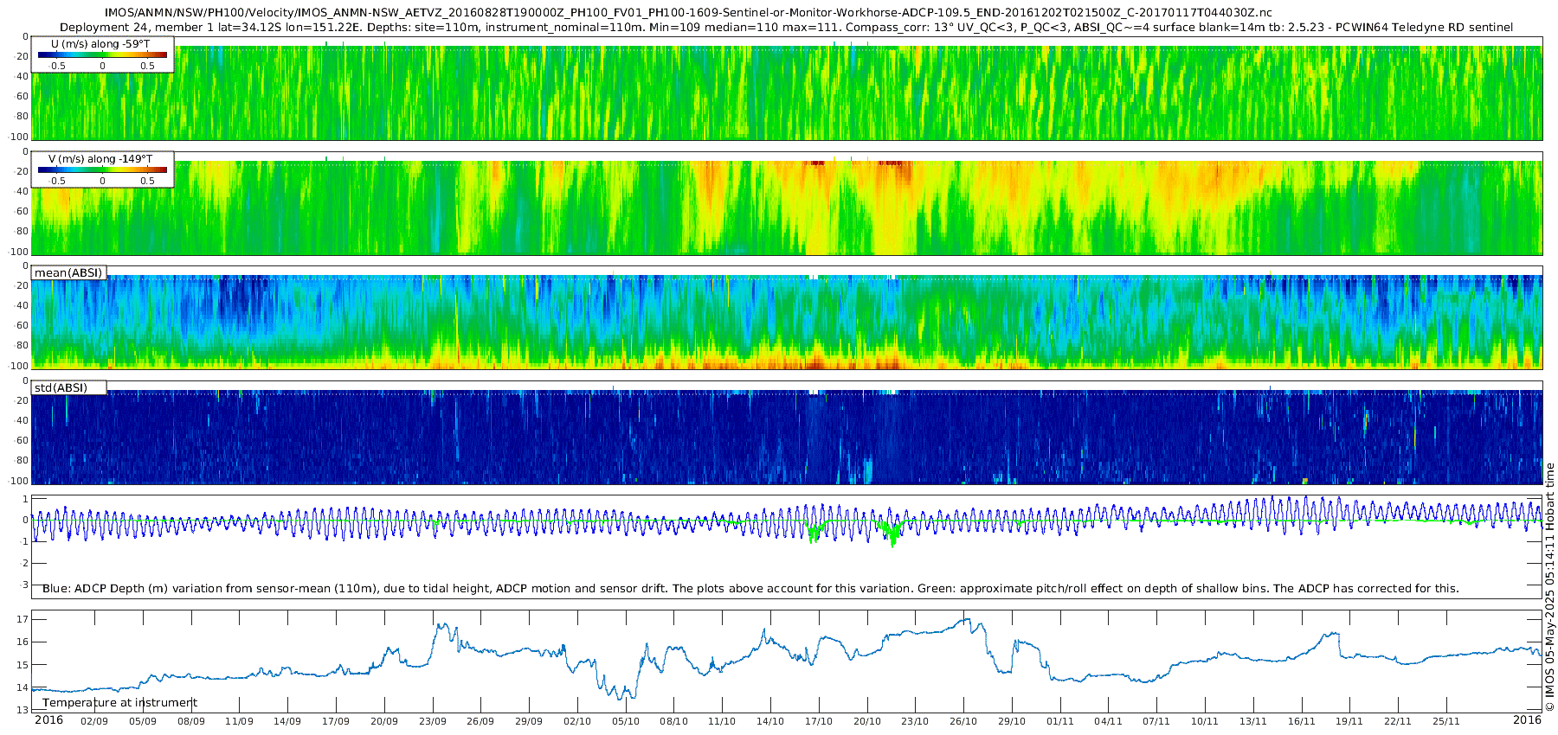Click the 02/09 date tick
The image size is (1558, 735).
point(94,721)
